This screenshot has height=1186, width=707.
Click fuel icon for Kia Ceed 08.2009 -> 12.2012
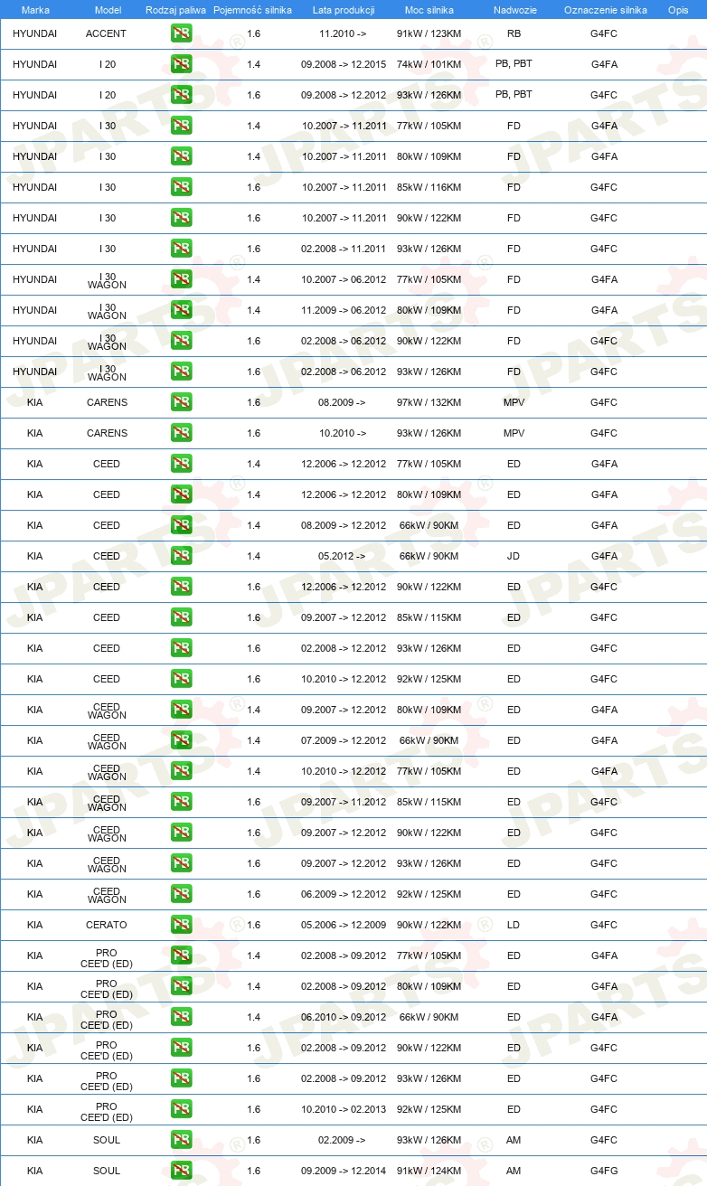tap(181, 525)
